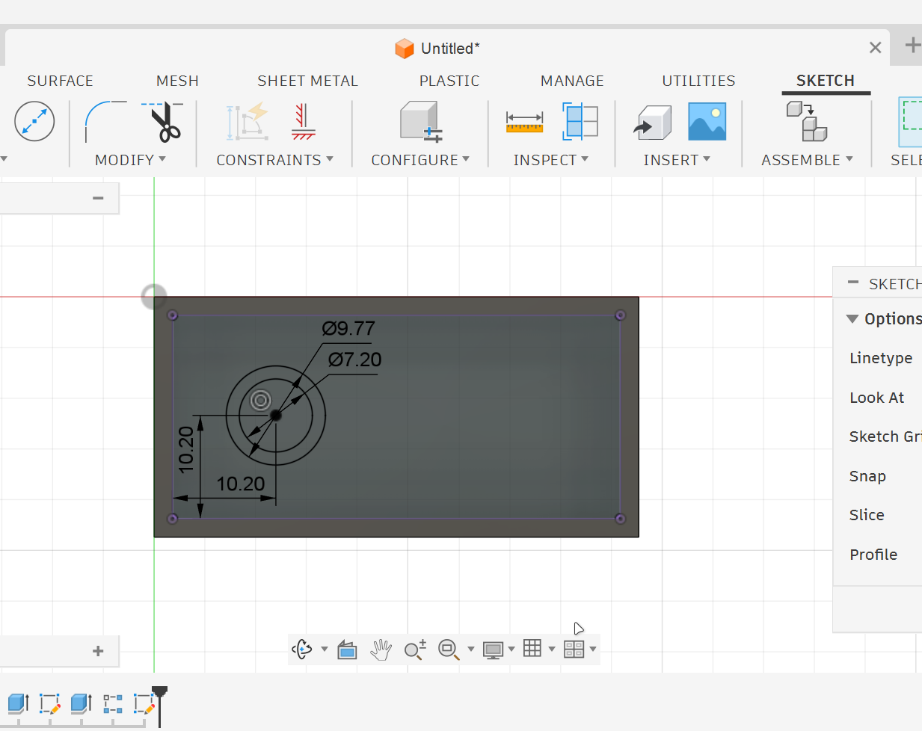Select the Fix/Unfix constraint icon
This screenshot has width=922, height=731.
tap(304, 122)
